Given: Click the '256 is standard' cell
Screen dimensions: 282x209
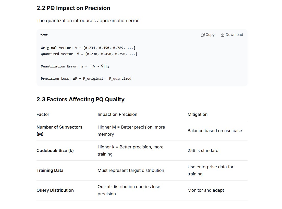Looking at the screenshot, I should [x=203, y=150].
